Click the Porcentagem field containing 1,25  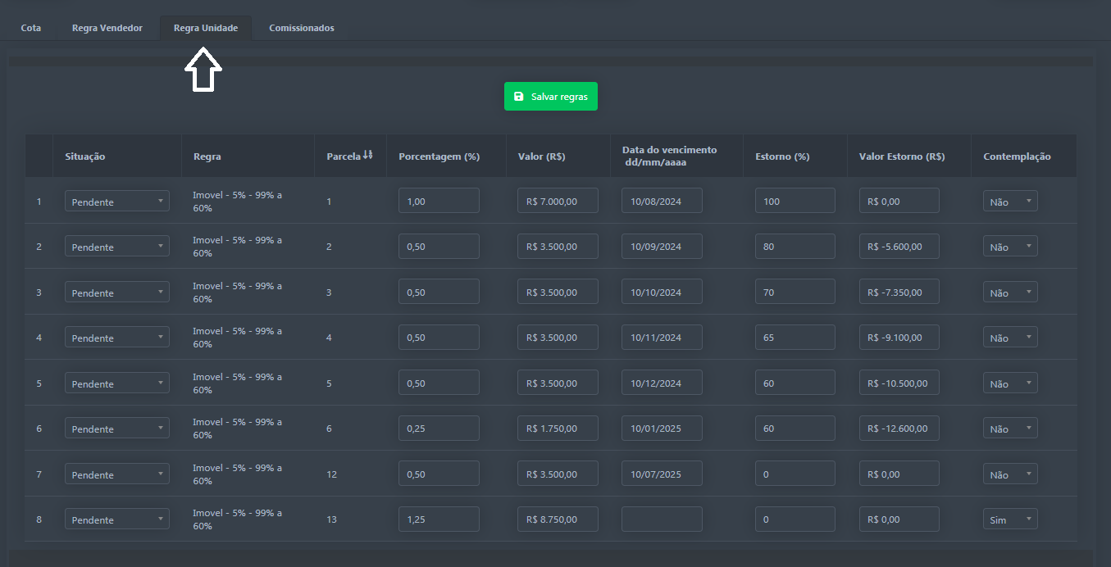(439, 519)
